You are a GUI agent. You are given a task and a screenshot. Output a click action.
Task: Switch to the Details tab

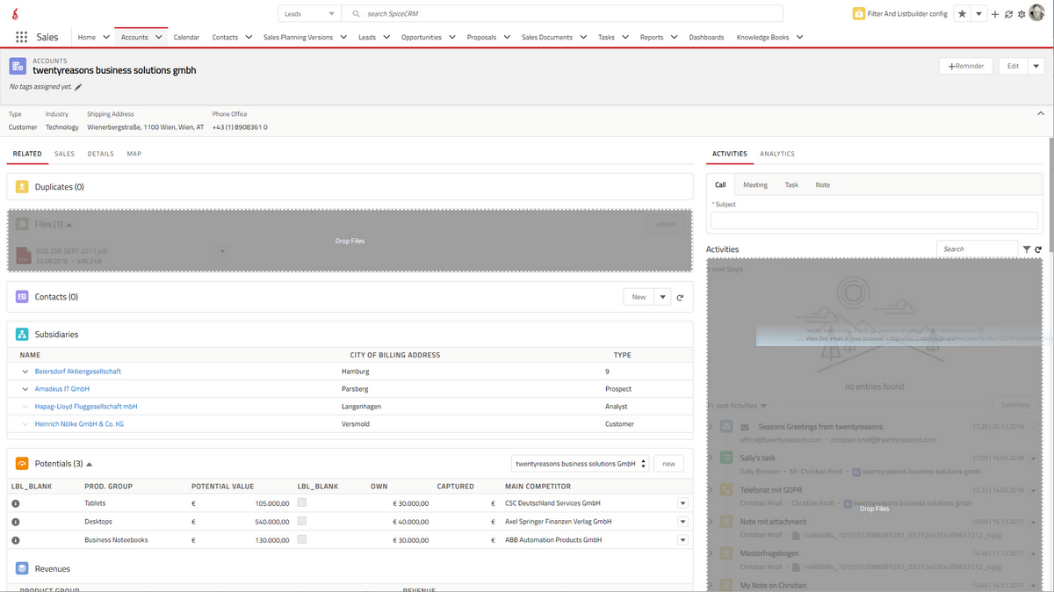pyautogui.click(x=100, y=154)
